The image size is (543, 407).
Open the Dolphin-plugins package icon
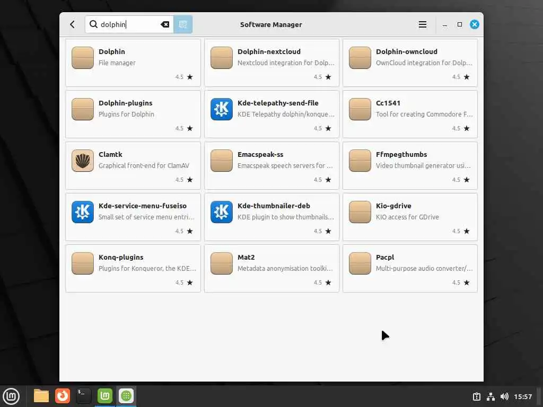coord(82,109)
